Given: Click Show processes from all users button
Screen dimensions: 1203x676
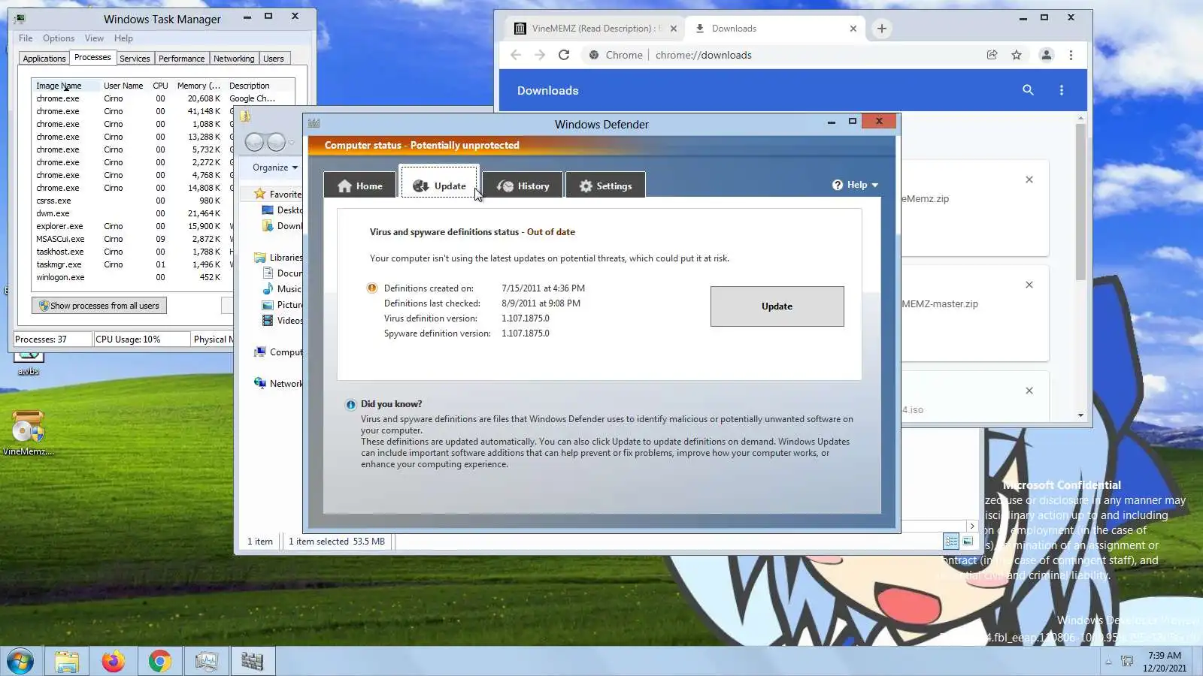Looking at the screenshot, I should click(x=99, y=306).
